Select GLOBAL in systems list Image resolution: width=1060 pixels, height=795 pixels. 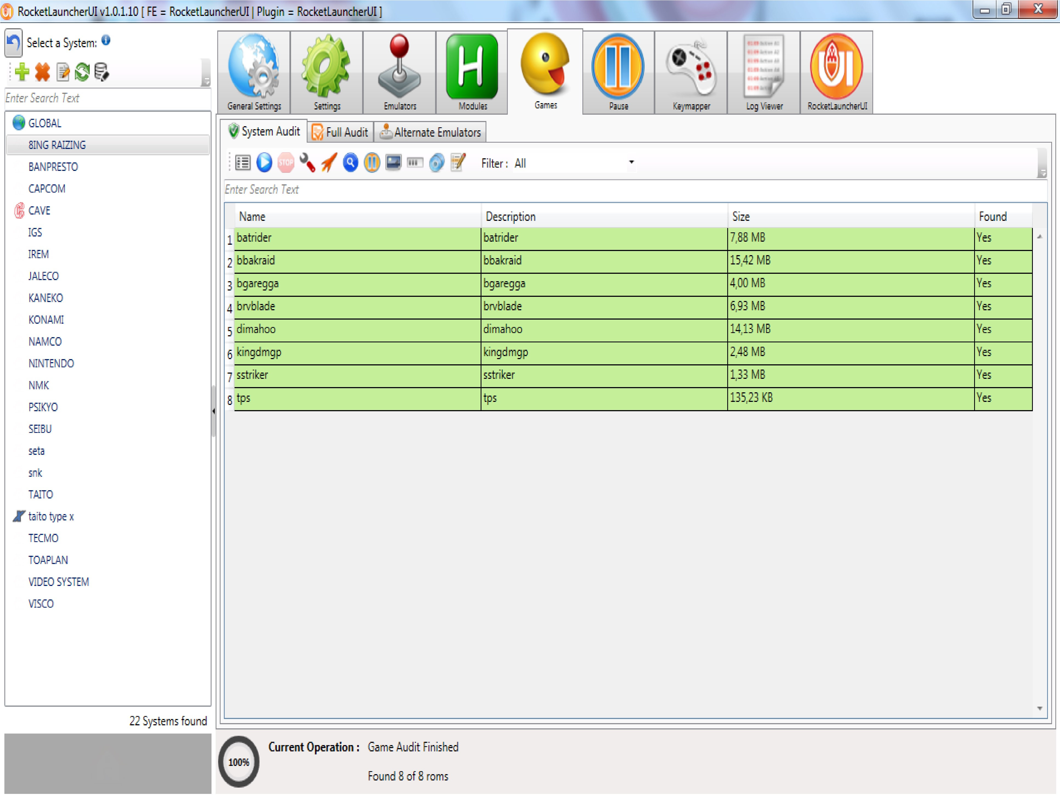pos(108,123)
